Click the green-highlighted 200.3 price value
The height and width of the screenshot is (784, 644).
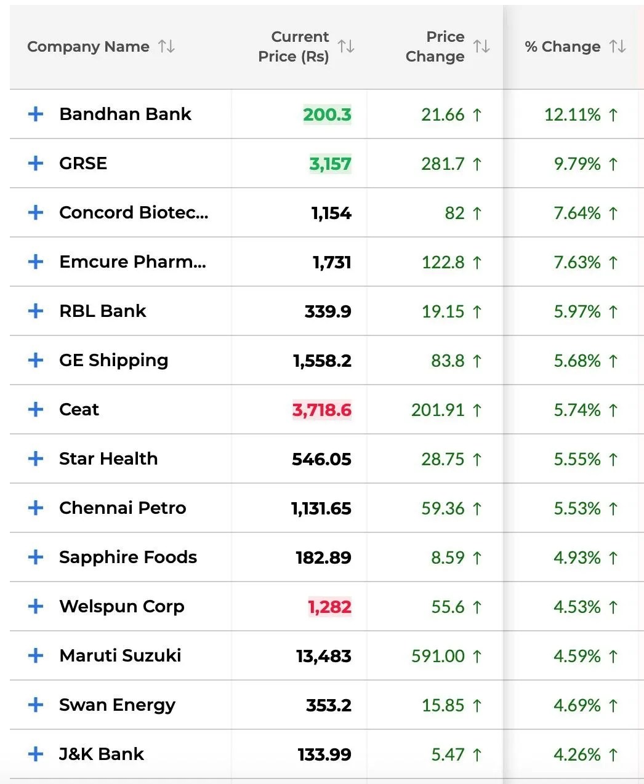(x=327, y=115)
